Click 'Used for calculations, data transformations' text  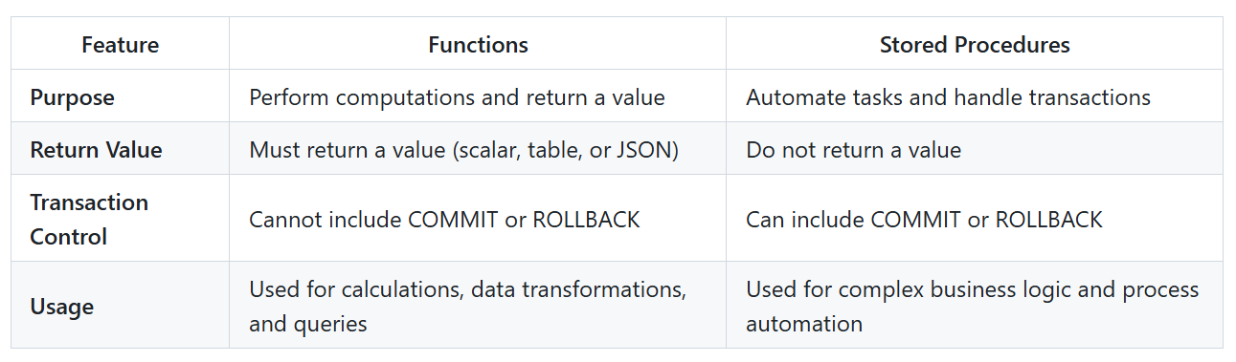(x=467, y=289)
